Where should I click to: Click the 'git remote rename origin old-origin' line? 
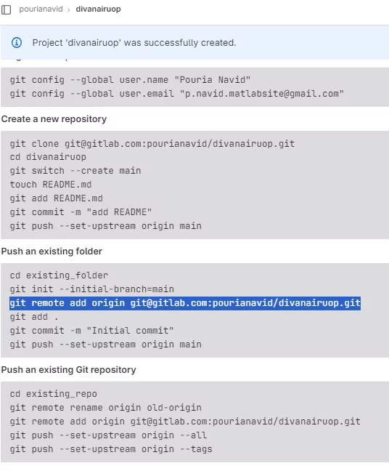[105, 408]
